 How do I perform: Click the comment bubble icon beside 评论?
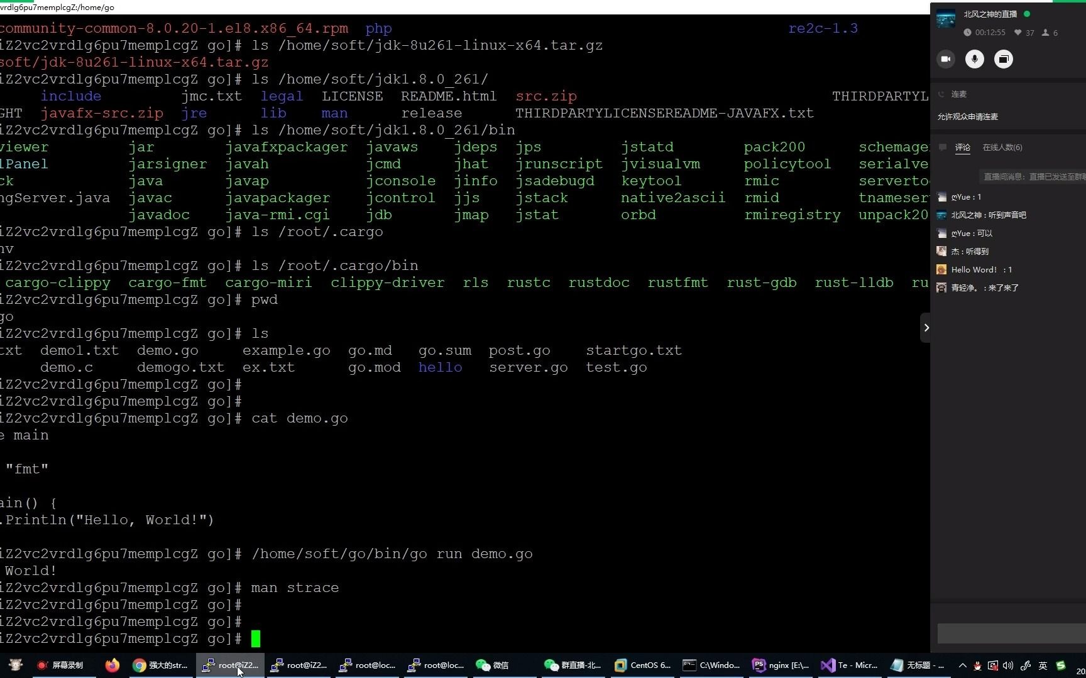[x=942, y=146]
